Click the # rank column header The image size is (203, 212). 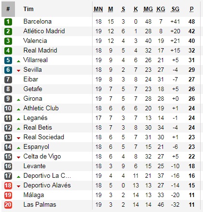pyautogui.click(x=8, y=9)
